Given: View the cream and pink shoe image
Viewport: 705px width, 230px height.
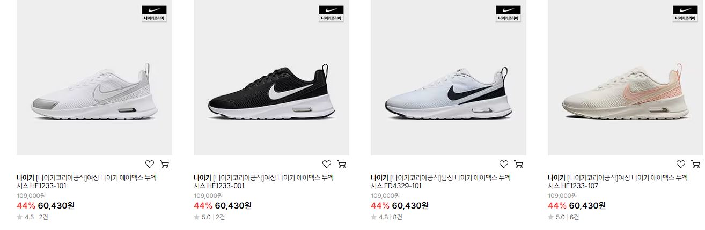Looking at the screenshot, I should [626, 78].
